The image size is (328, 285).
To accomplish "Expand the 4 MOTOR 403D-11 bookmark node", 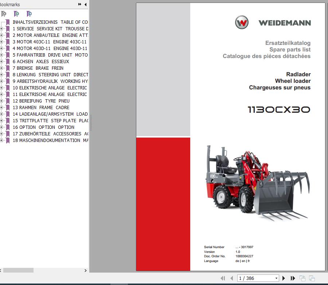I will [x=1, y=49].
